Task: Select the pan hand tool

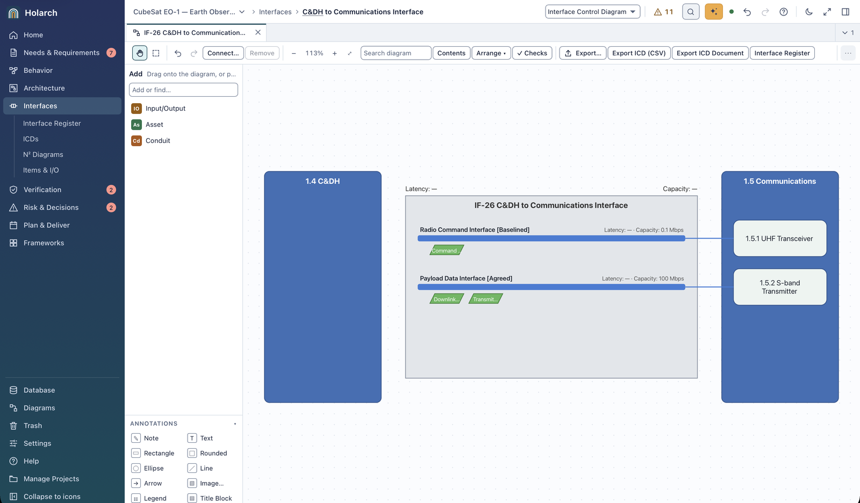Action: [140, 53]
